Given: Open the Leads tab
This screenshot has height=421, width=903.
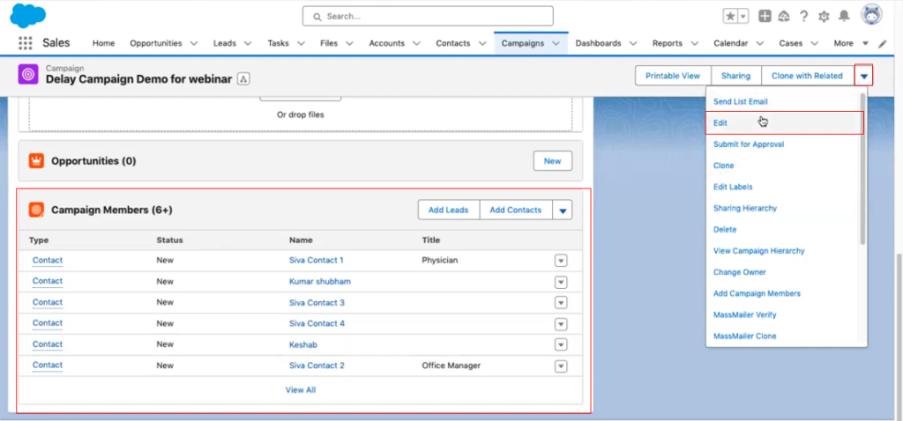Looking at the screenshot, I should pyautogui.click(x=225, y=43).
